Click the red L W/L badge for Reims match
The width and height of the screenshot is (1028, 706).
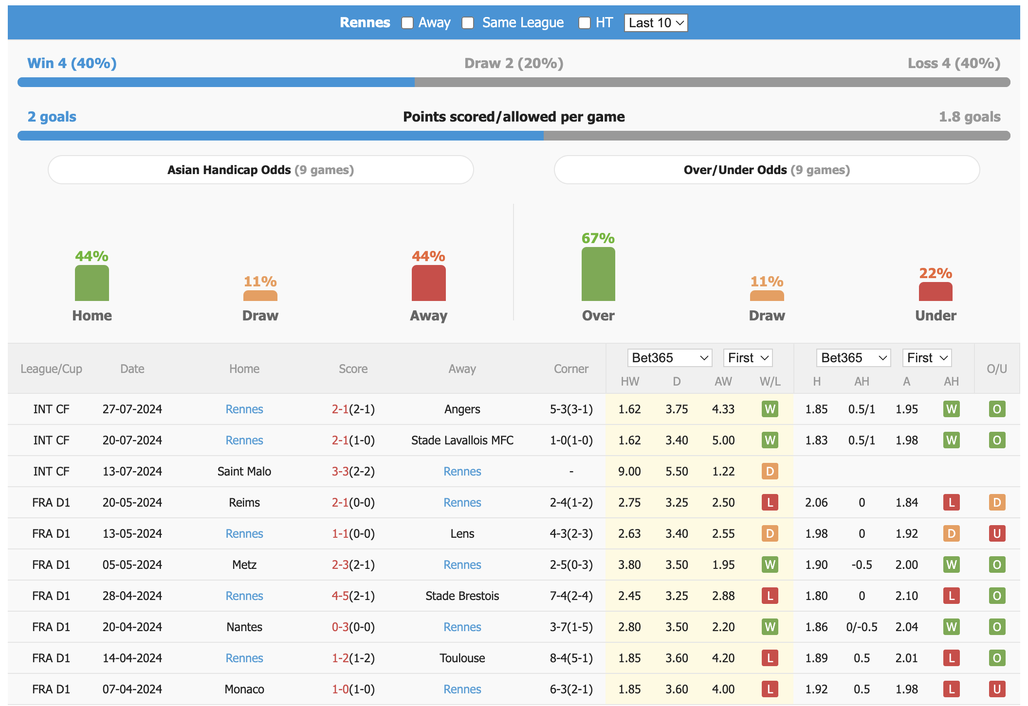[x=770, y=502]
